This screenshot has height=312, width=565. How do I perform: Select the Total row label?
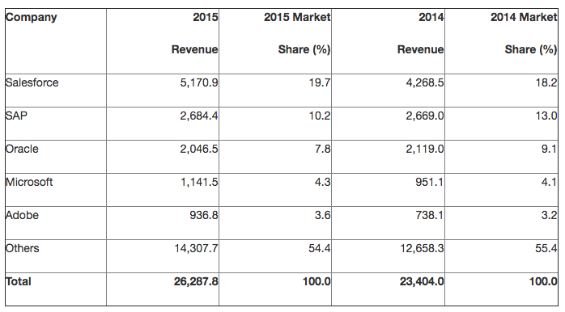click(19, 281)
